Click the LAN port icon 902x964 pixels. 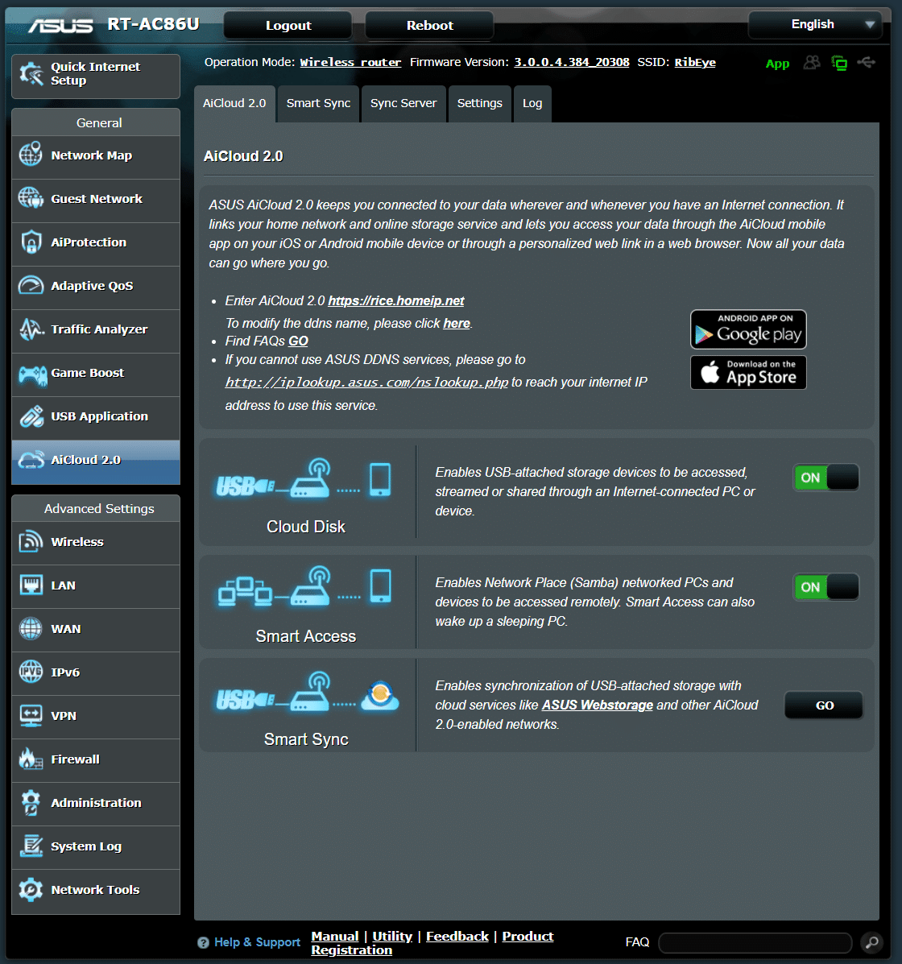[31, 585]
